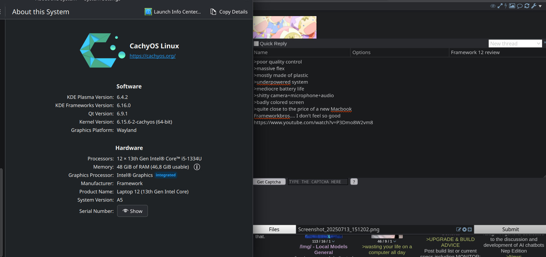Open the wrench settings icon
The width and height of the screenshot is (546, 257).
coord(534,6)
